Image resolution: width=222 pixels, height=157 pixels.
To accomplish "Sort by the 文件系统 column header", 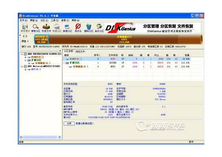I will pyautogui.click(x=113, y=55).
